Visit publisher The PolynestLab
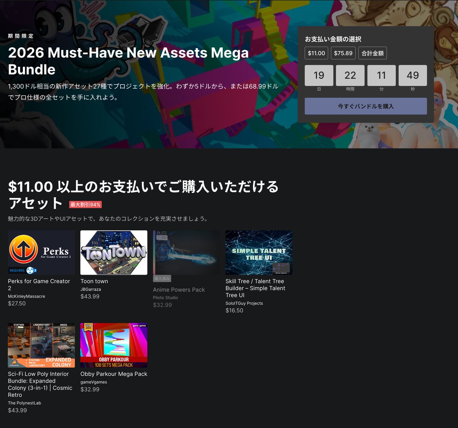This screenshot has width=458, height=428. (x=24, y=403)
